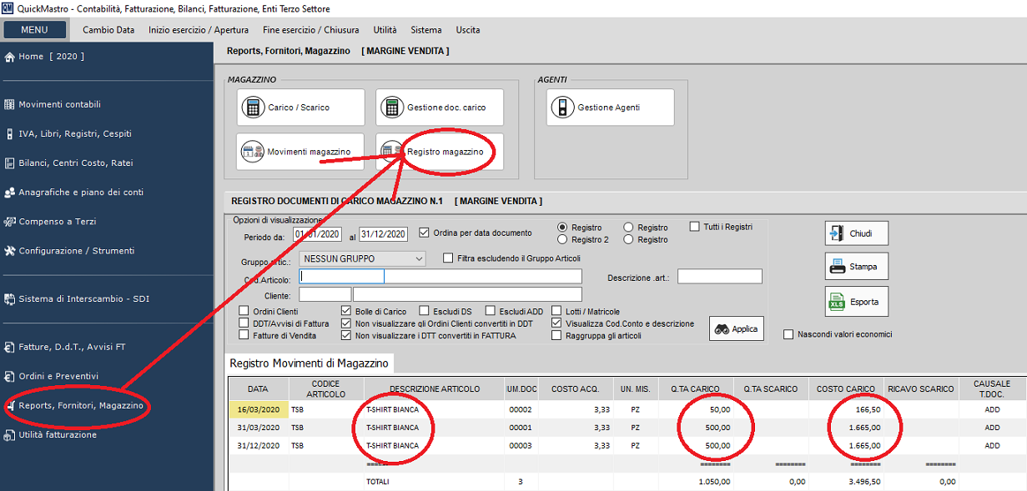This screenshot has width=1027, height=491.
Task: Click the QM application icon in title bar
Action: [x=8, y=8]
